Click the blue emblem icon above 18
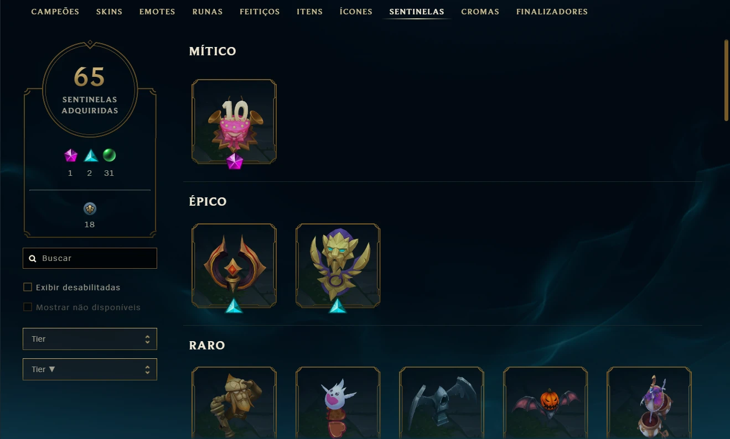Screen dimensions: 730x439 pos(90,208)
